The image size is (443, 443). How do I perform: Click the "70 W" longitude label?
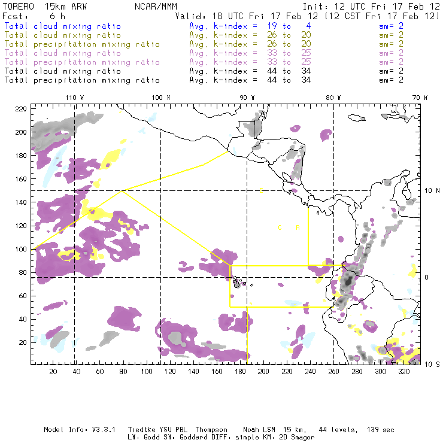tap(420, 98)
